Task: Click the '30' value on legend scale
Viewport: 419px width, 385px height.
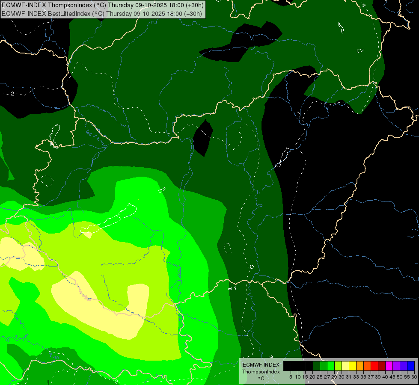Action: coord(341,376)
